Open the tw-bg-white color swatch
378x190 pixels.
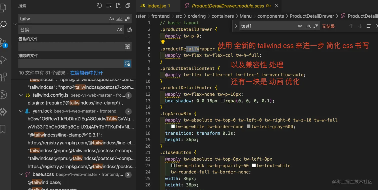173,127
